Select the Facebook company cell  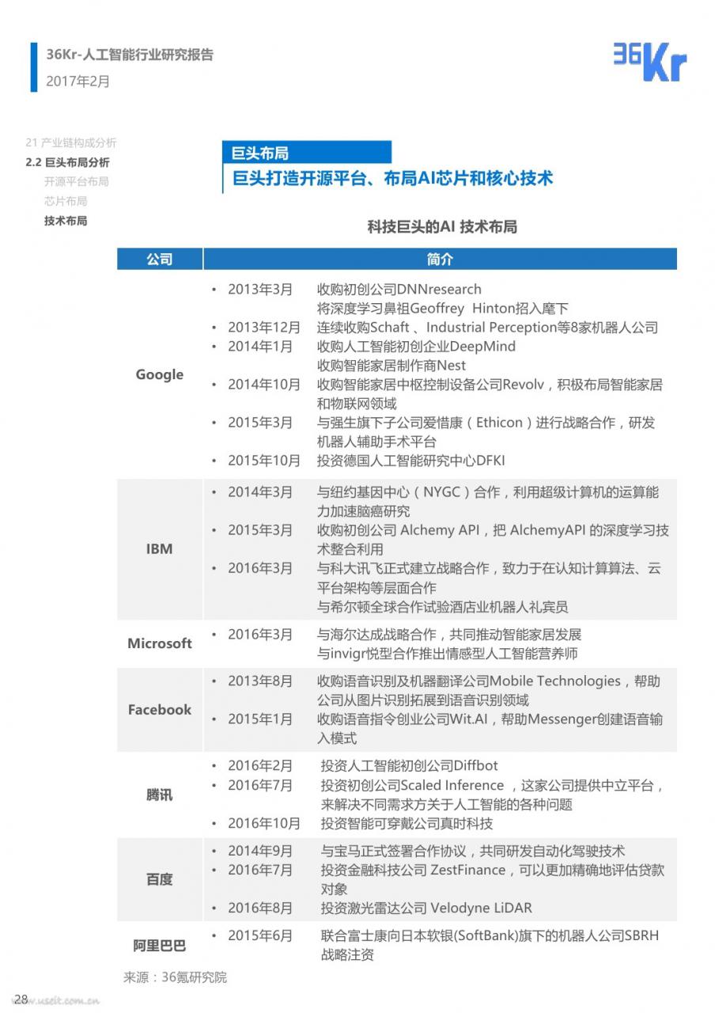click(x=160, y=709)
